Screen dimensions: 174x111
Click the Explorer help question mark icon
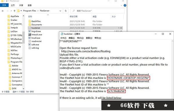[x=125, y=5]
